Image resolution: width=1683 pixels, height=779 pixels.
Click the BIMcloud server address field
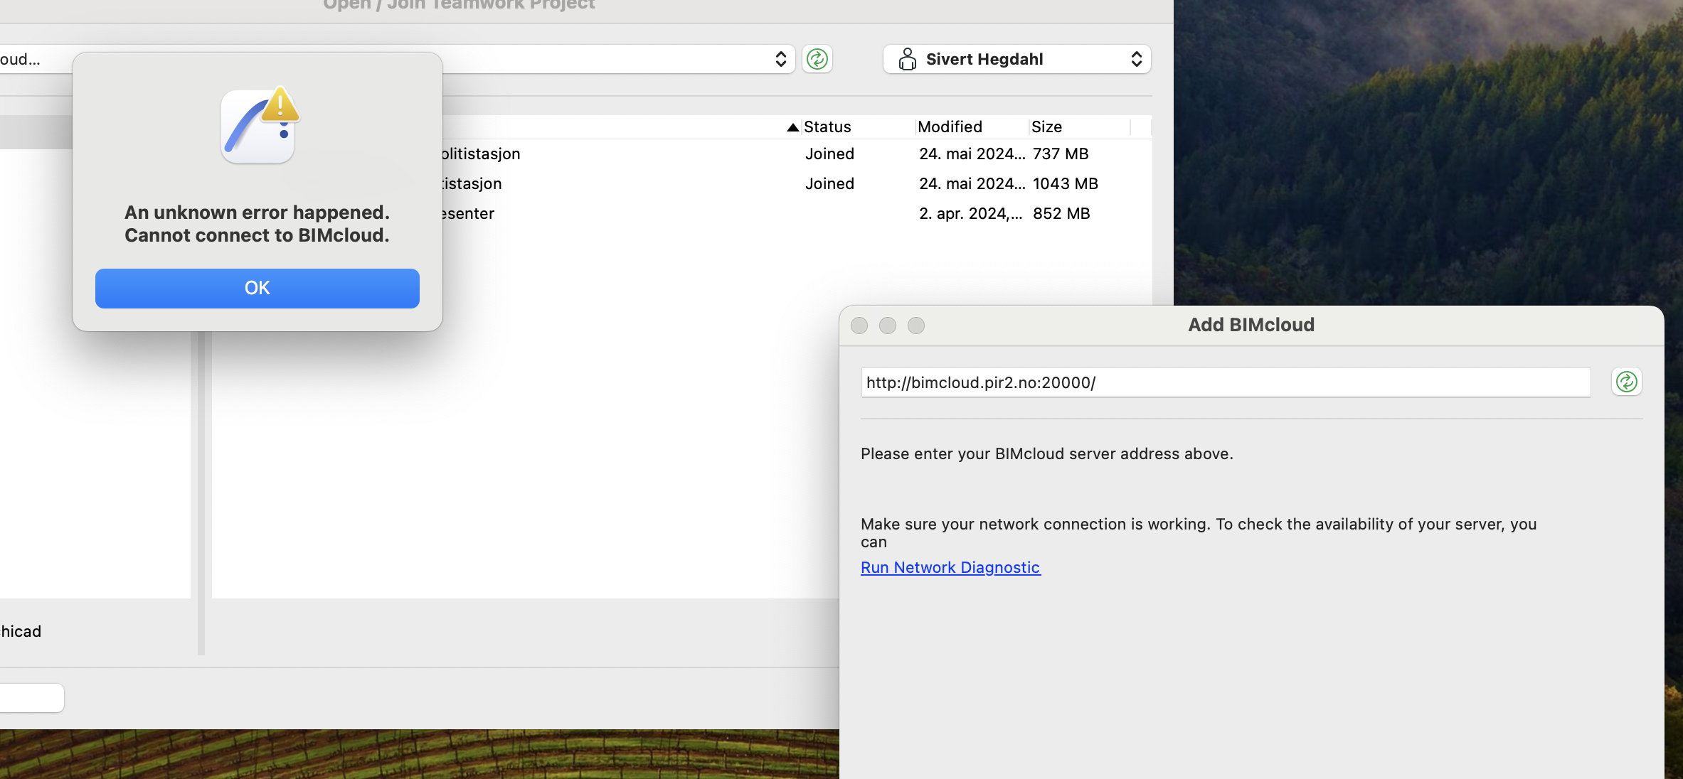click(x=1225, y=382)
